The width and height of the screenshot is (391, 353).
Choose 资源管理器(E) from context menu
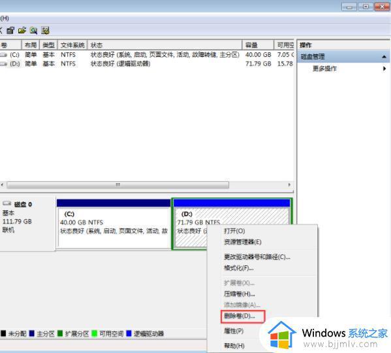click(x=243, y=242)
